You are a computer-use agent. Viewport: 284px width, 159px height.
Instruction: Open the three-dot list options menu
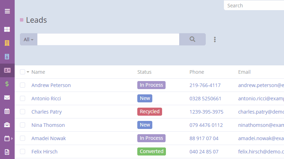[215, 39]
